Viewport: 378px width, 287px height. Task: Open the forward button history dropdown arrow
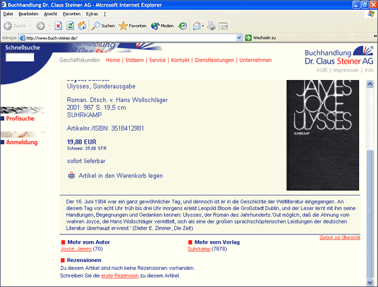point(49,26)
